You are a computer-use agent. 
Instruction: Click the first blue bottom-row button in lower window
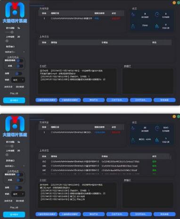tap(47, 214)
